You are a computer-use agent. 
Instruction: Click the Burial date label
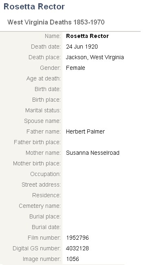[46, 227]
